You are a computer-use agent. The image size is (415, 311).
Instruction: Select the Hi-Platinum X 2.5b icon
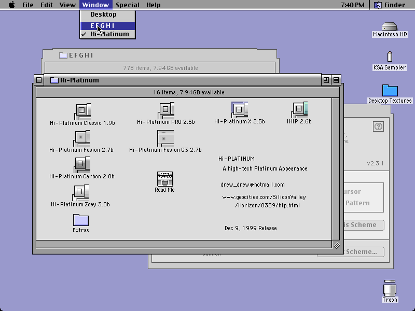240,110
